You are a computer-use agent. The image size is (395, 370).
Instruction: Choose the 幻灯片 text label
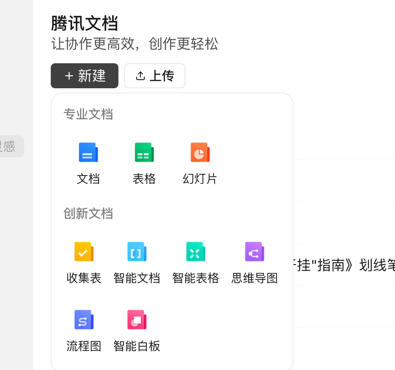[200, 179]
